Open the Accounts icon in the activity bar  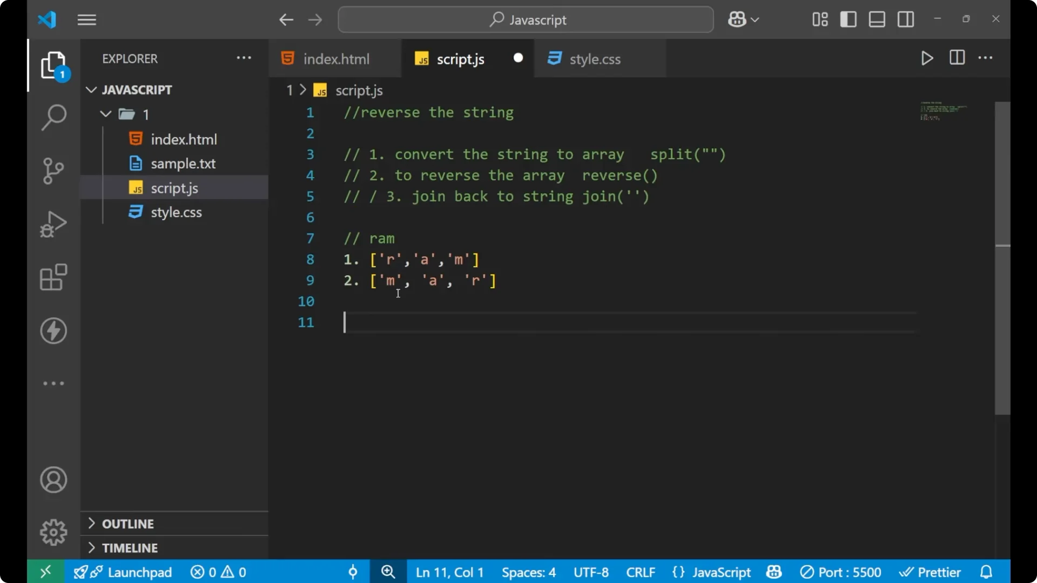coord(53,480)
